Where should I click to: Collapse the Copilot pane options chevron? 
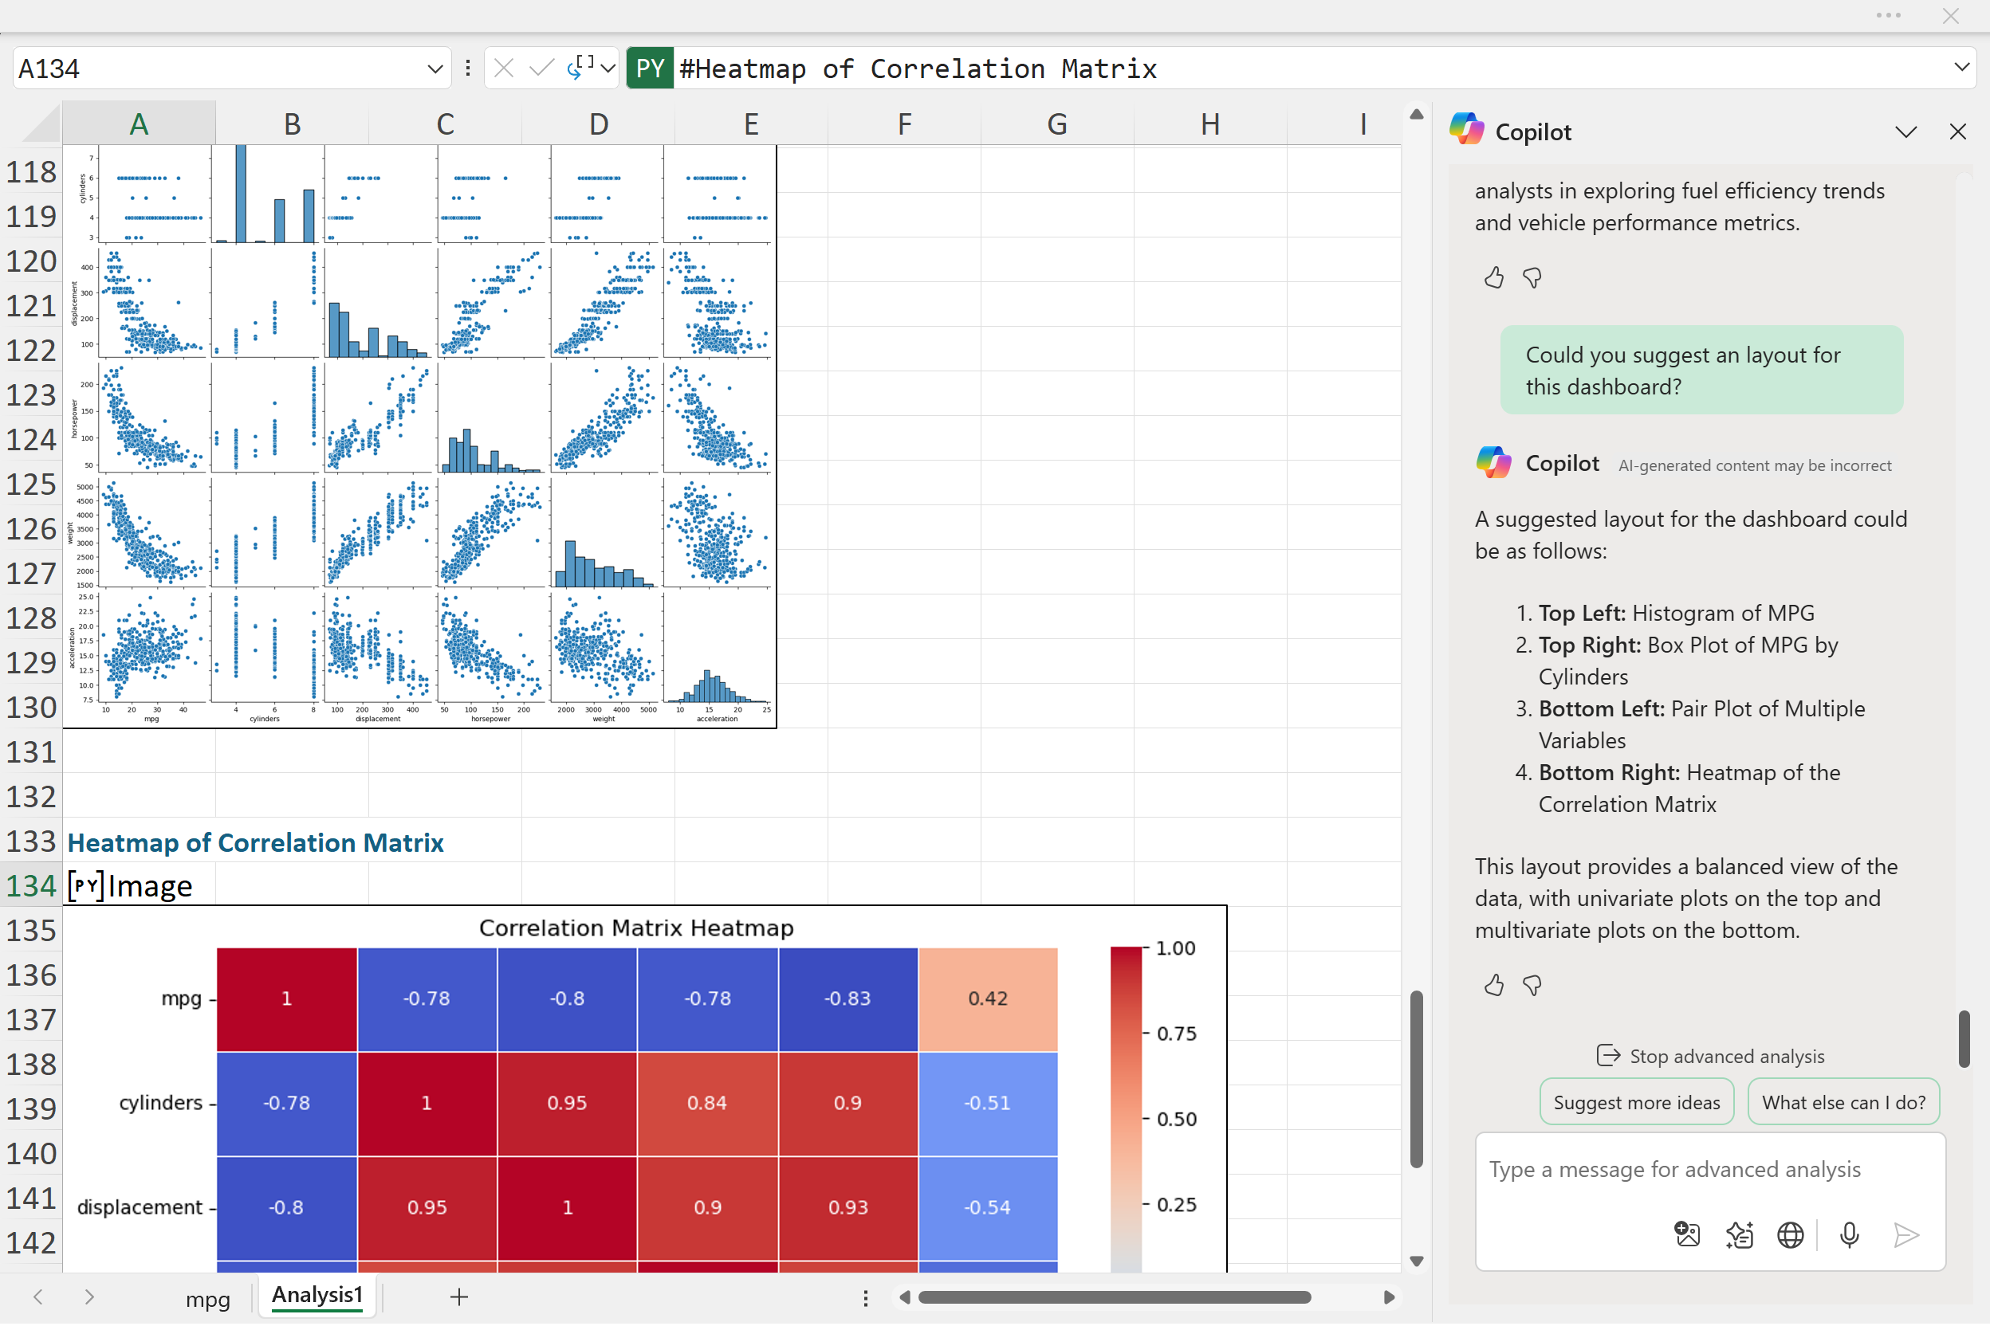pyautogui.click(x=1905, y=132)
